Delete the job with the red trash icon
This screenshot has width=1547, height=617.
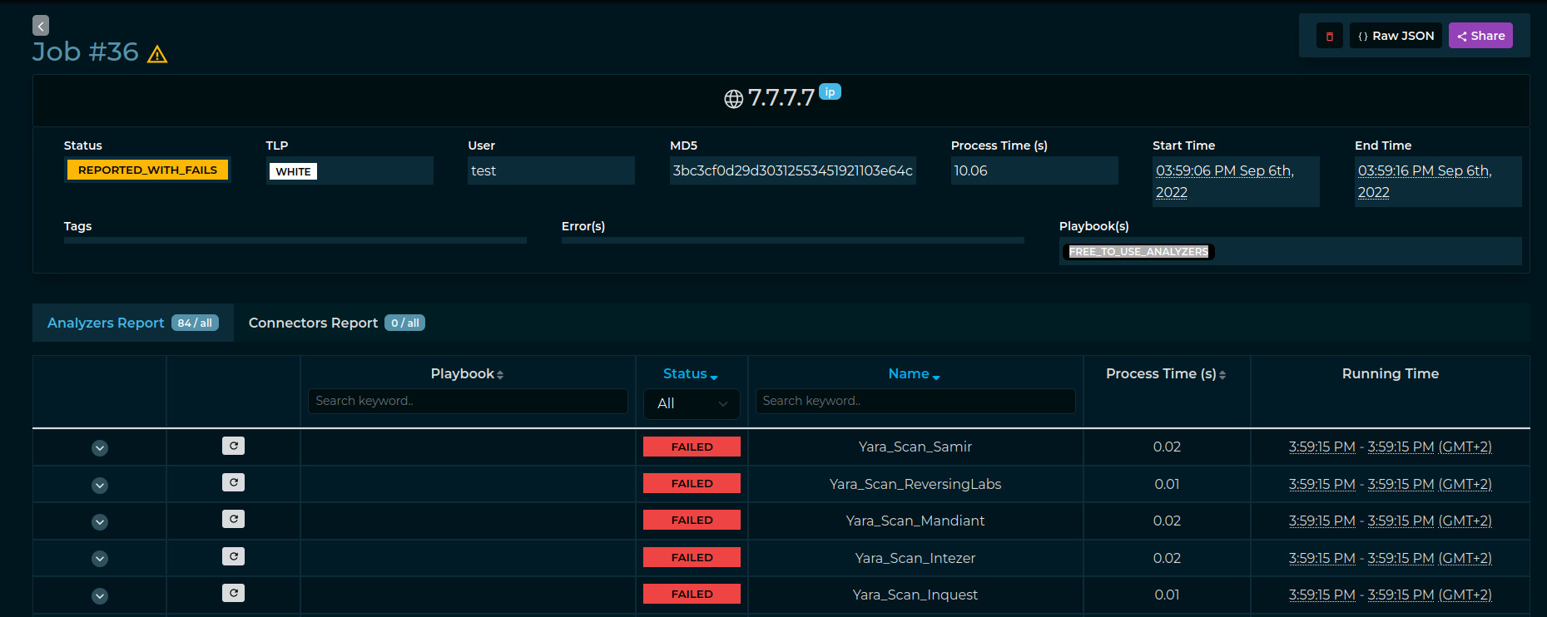1329,36
